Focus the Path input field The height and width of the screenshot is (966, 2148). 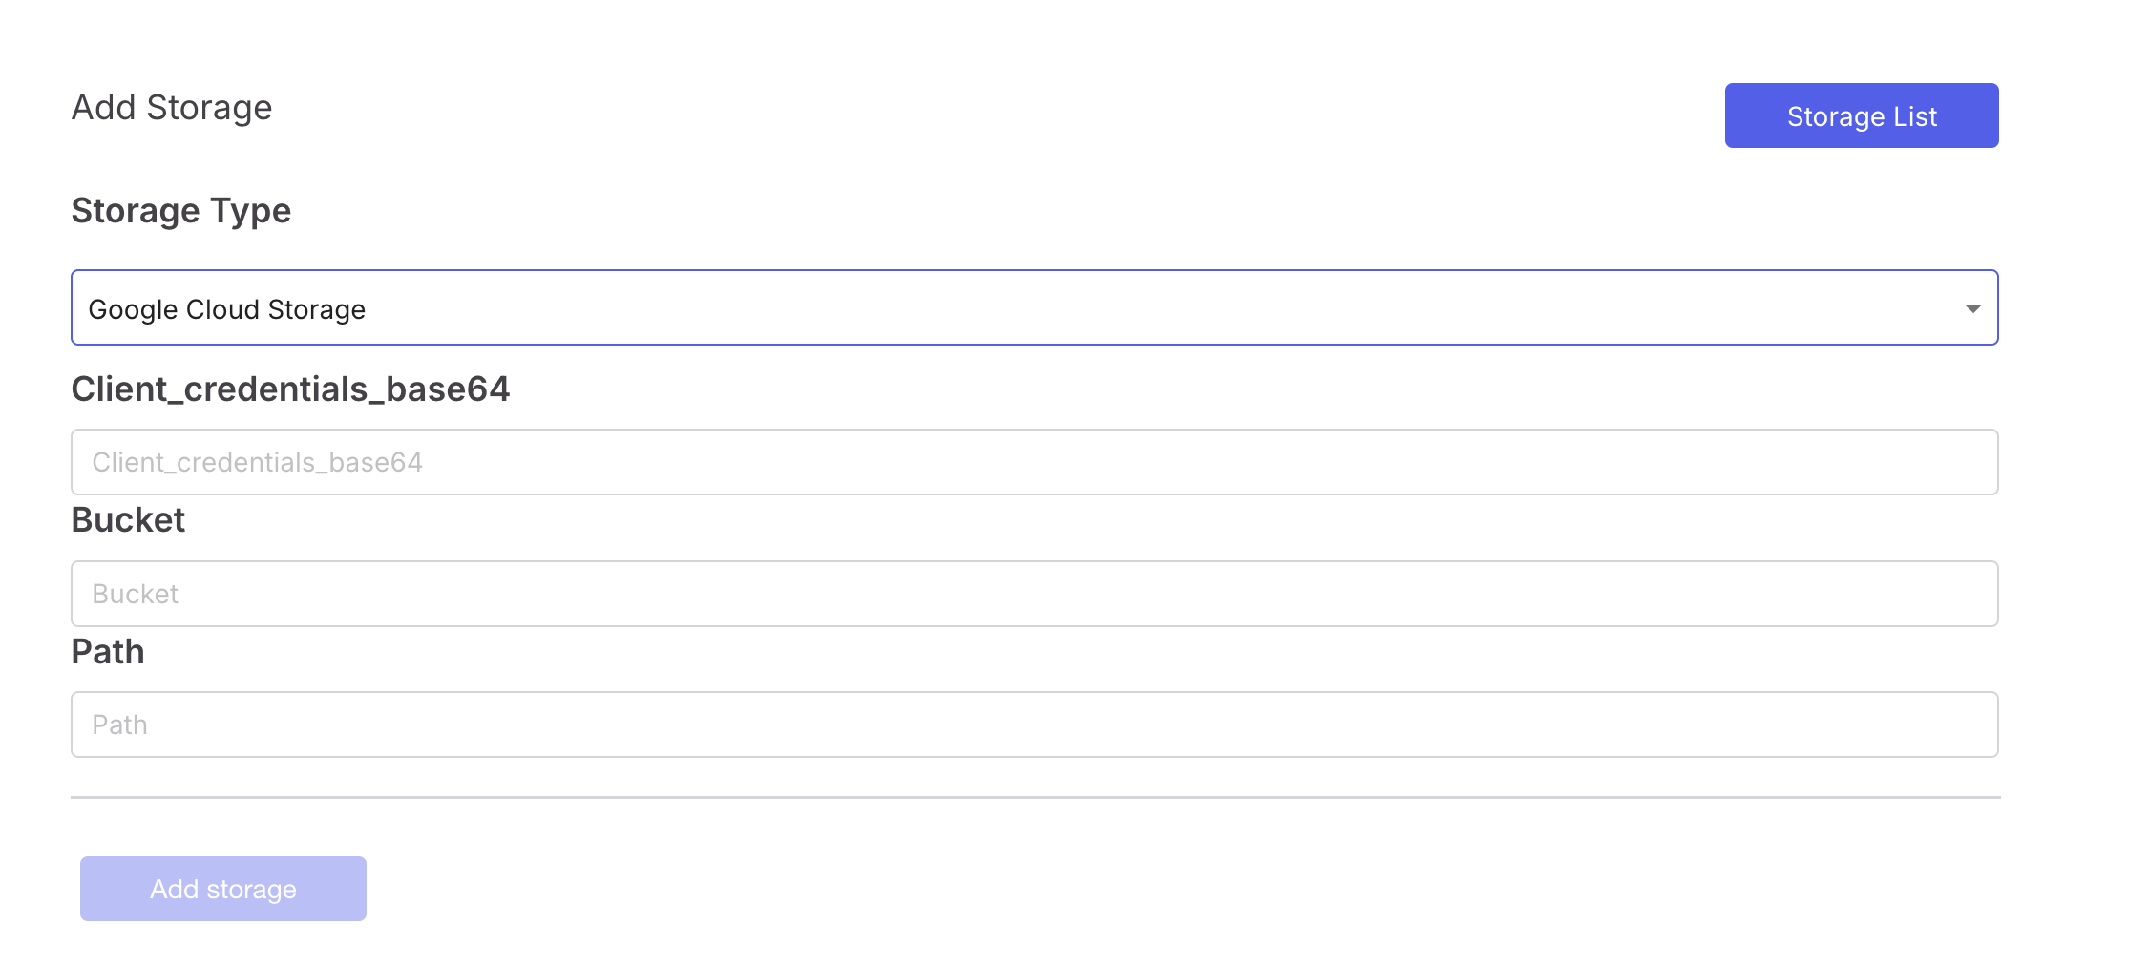tap(1033, 724)
